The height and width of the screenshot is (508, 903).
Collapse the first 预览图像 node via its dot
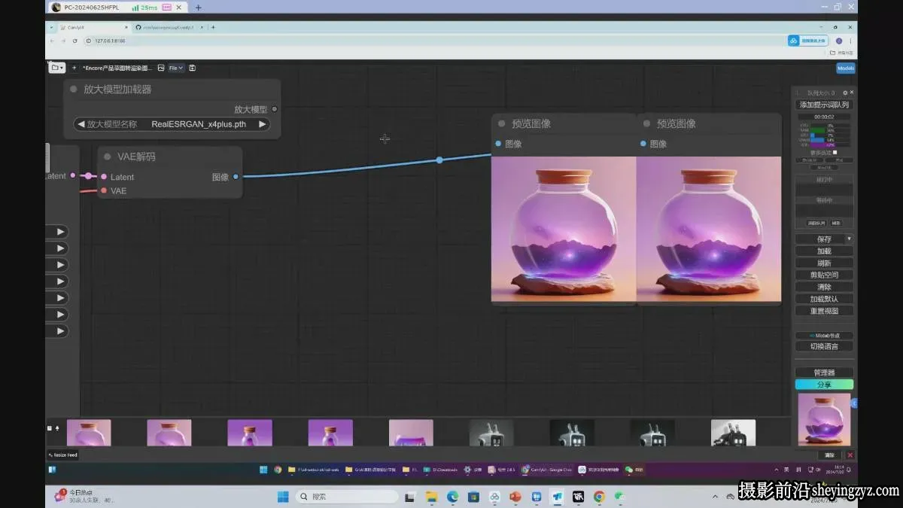[x=502, y=123]
